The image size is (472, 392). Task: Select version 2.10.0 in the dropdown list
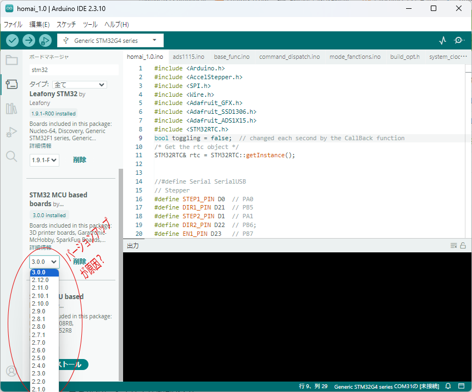point(45,303)
